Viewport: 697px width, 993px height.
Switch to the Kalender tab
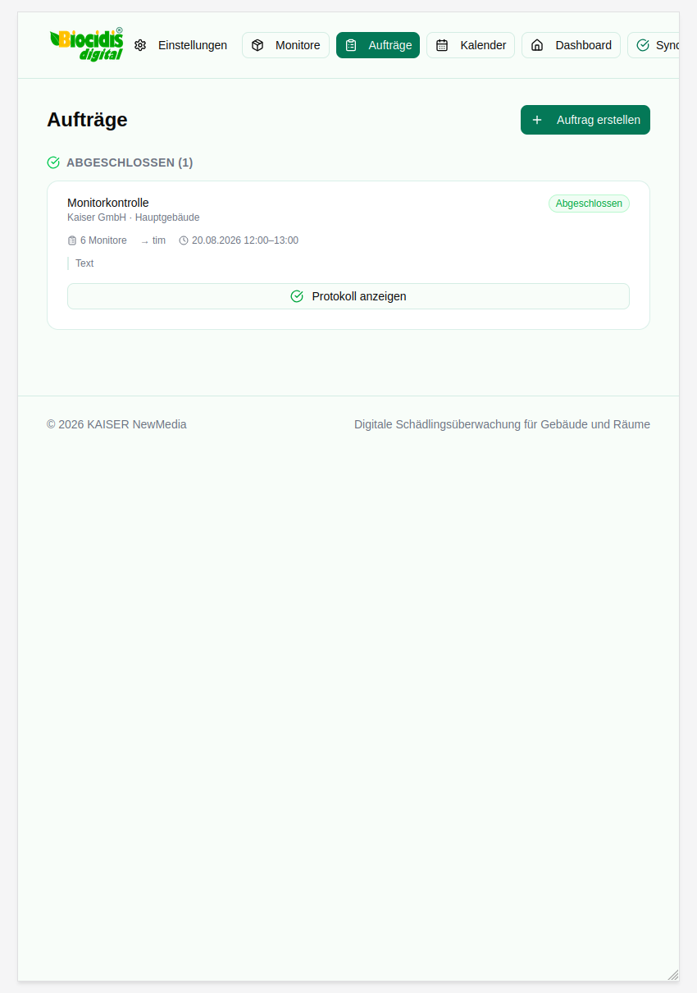pyautogui.click(x=471, y=45)
